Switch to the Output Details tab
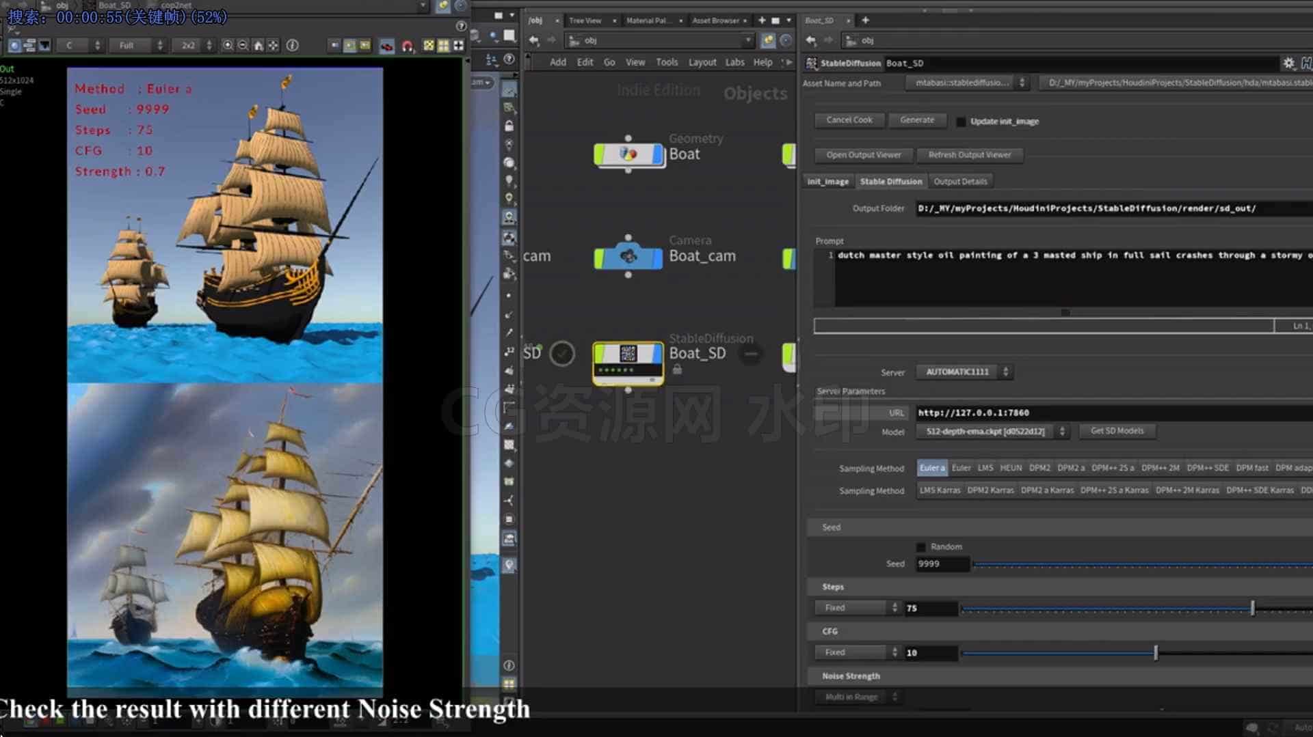 point(960,182)
